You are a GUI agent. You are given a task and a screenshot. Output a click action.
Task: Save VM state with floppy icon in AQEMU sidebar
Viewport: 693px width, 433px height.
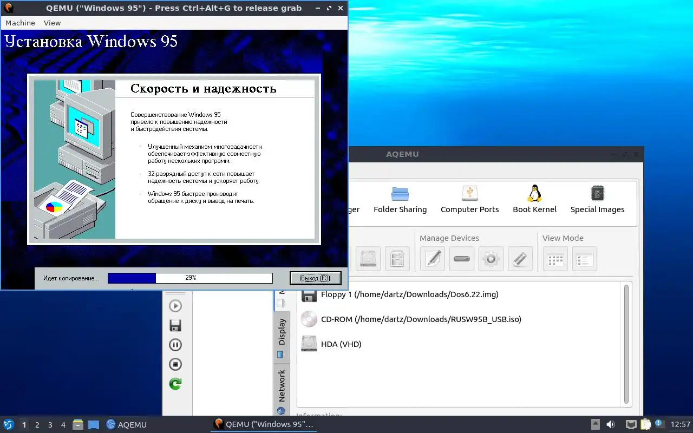point(175,325)
